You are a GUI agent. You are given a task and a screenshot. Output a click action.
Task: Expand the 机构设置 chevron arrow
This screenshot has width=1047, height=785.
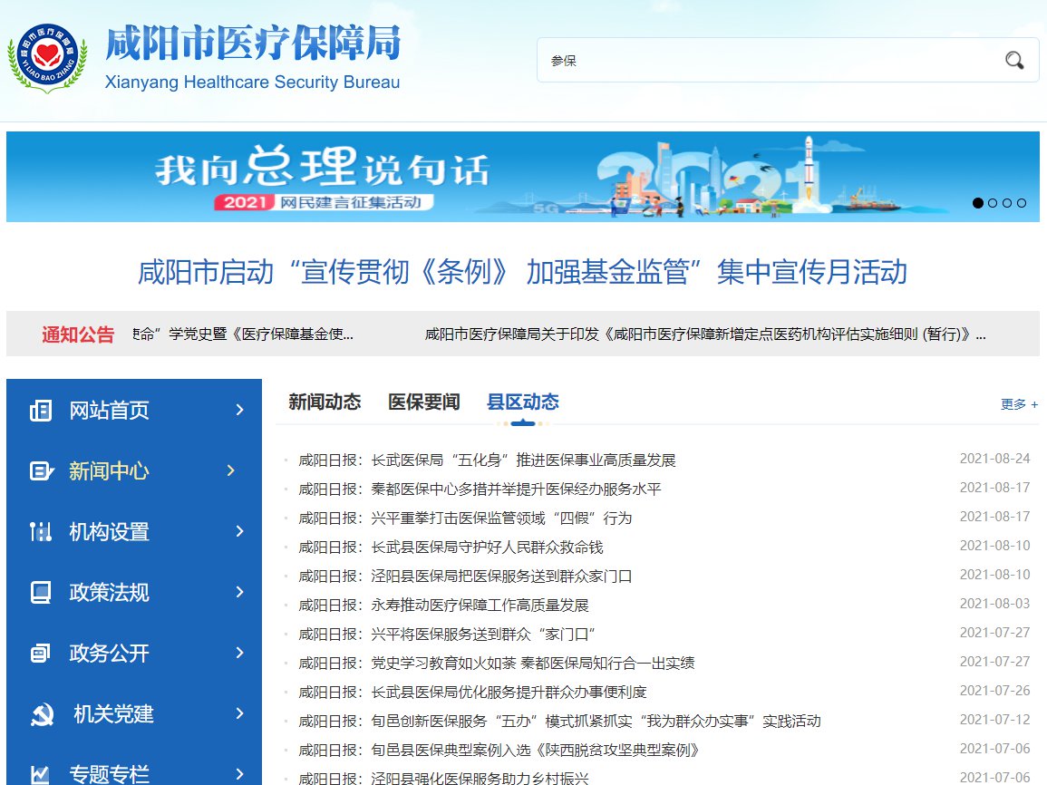[x=239, y=532]
